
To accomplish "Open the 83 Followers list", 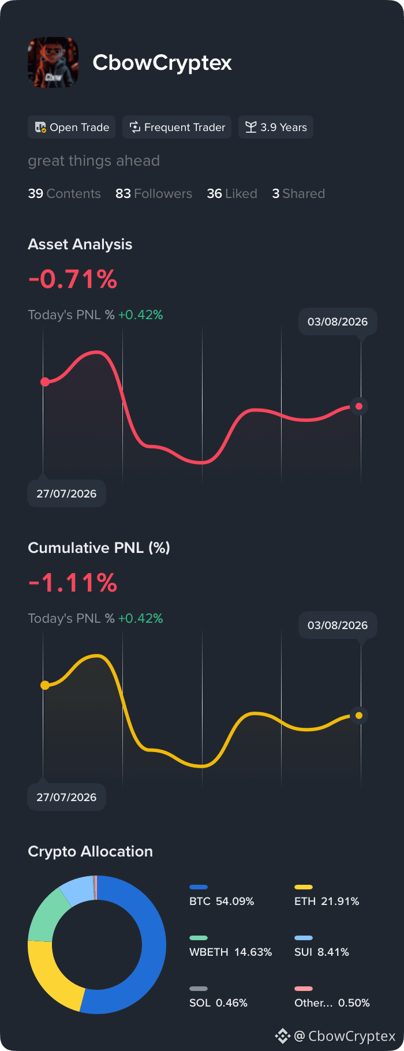I will (154, 193).
